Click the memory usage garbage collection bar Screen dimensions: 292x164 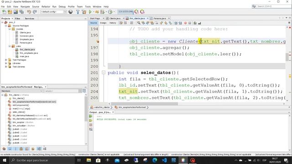click(x=125, y=12)
